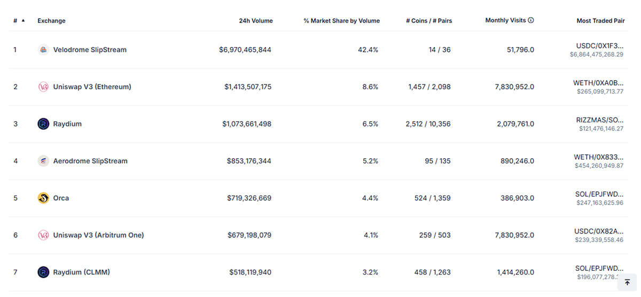641x297 pixels.
Task: Sort by # Coins / # Pairs header
Action: [428, 21]
